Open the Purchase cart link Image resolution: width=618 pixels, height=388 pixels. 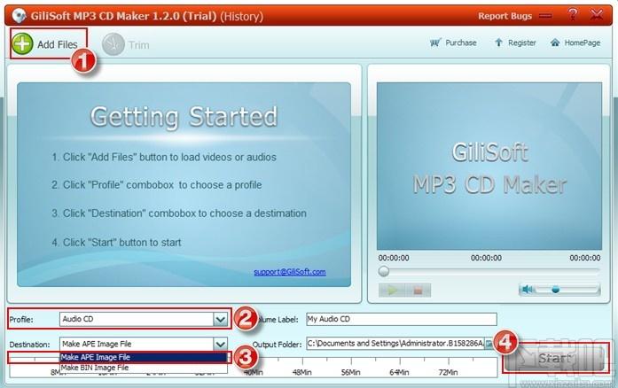tap(453, 43)
